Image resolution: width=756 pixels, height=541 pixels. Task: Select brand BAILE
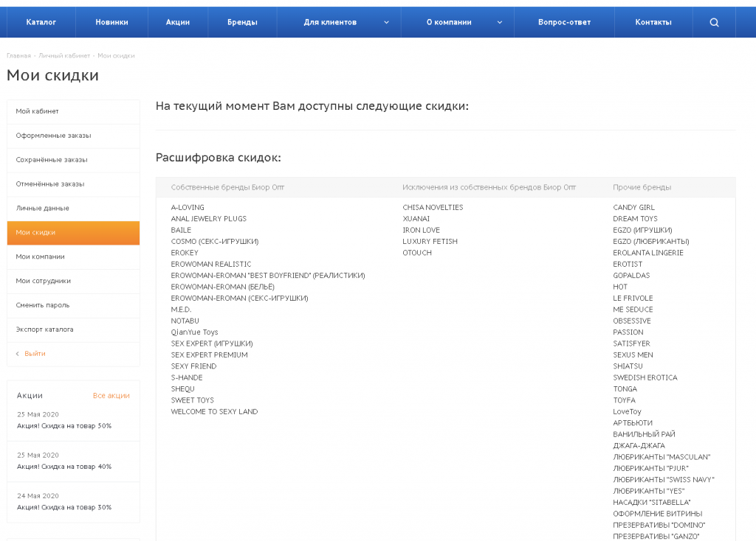[182, 231]
